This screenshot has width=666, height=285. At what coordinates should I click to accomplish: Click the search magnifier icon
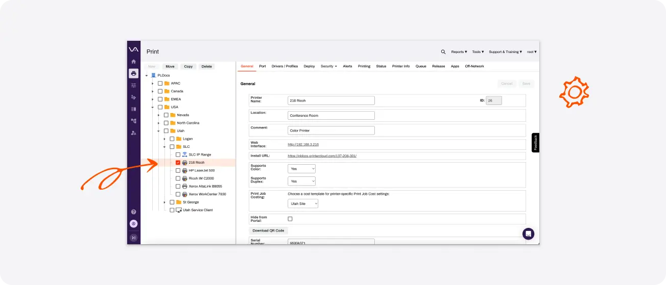click(x=443, y=51)
